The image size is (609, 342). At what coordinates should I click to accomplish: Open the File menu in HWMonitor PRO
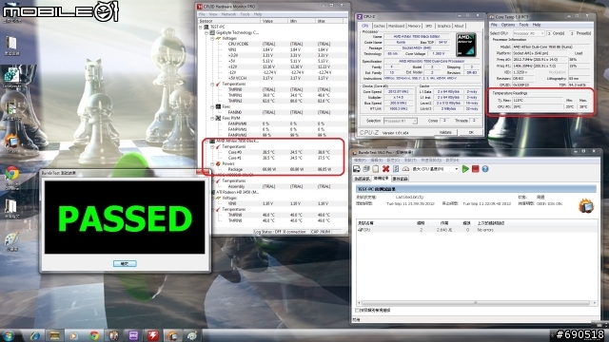202,14
